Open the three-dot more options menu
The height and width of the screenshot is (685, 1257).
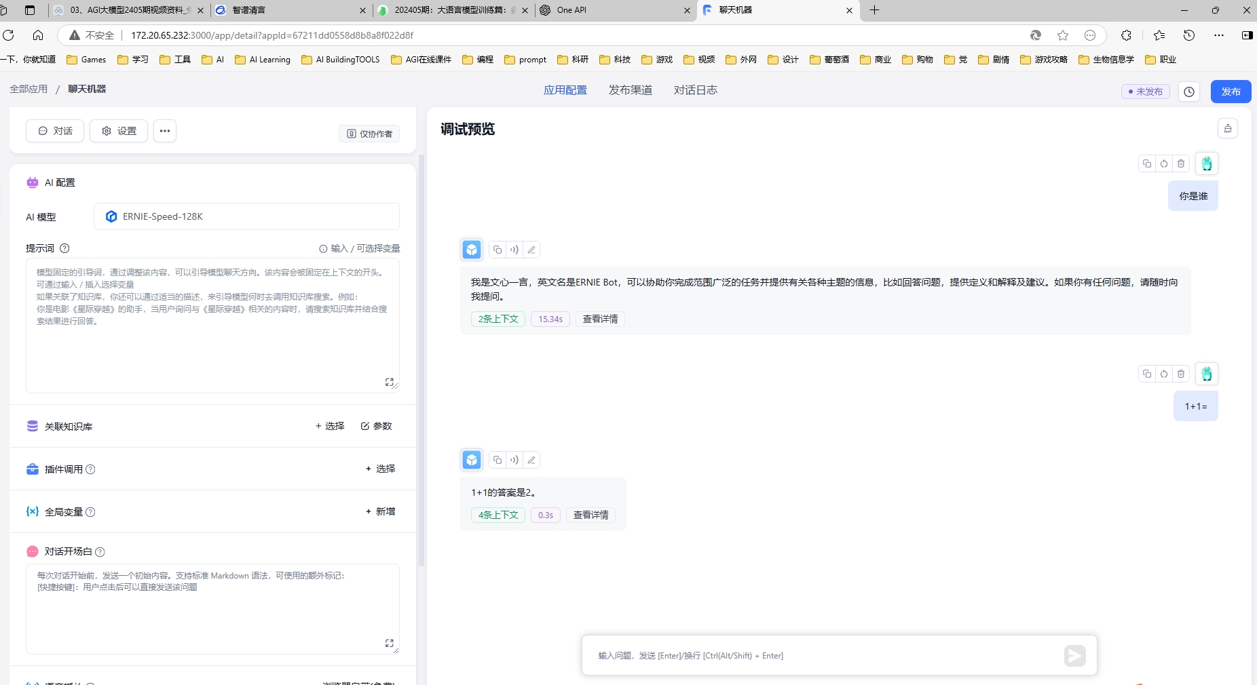[165, 131]
